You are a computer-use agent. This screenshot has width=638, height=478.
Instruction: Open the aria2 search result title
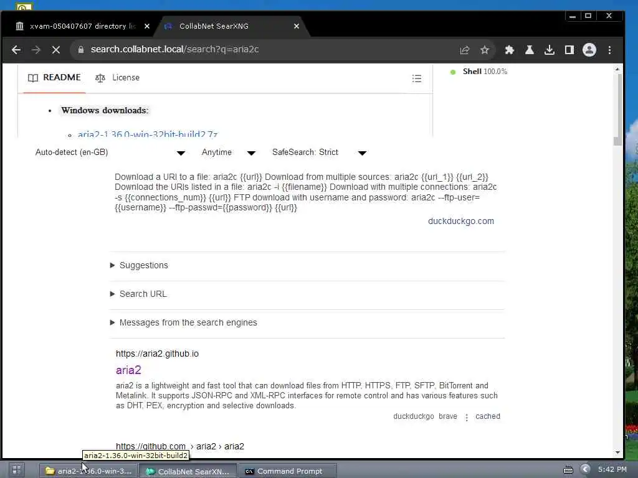[x=128, y=370]
